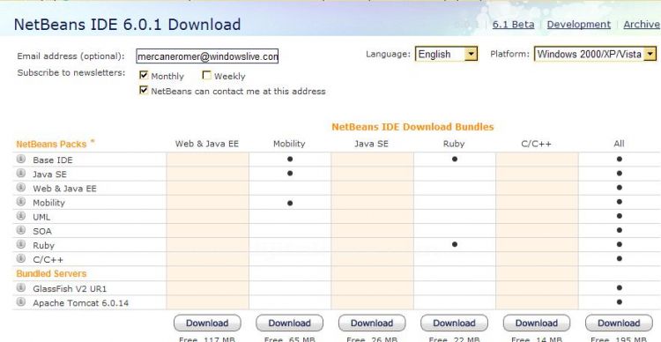The height and width of the screenshot is (342, 661).
Task: Click the info icon next to Java SE pack
Action: coord(20,174)
